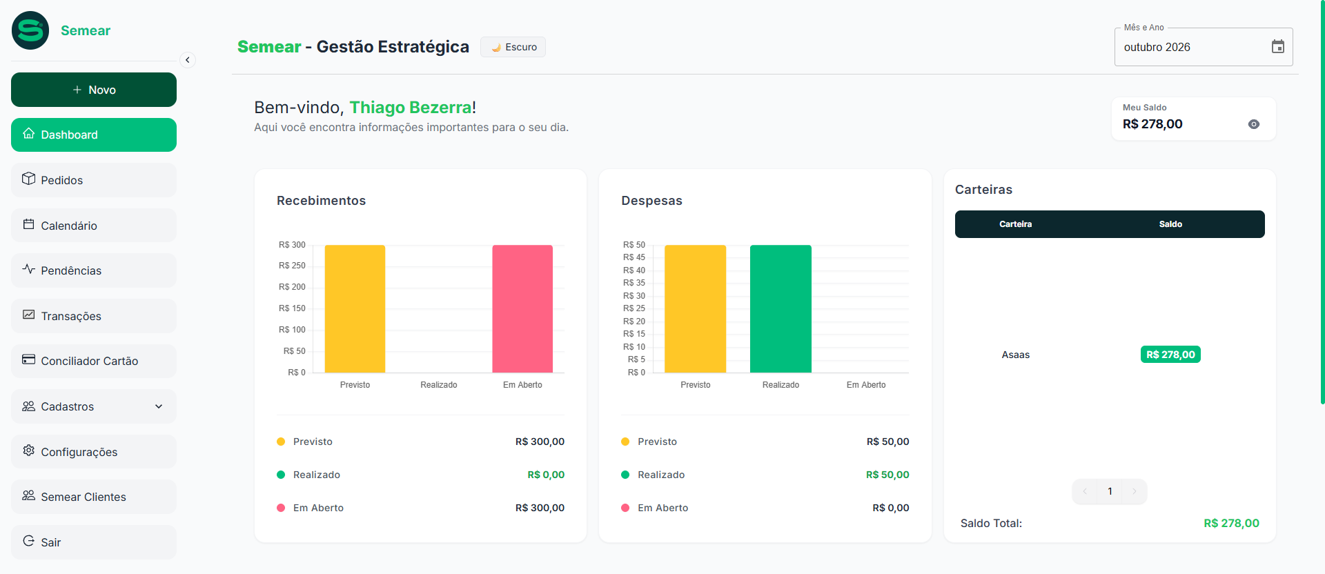Viewport: 1325px width, 574px height.
Task: Click the Despesas Realizado green bar
Action: point(781,309)
